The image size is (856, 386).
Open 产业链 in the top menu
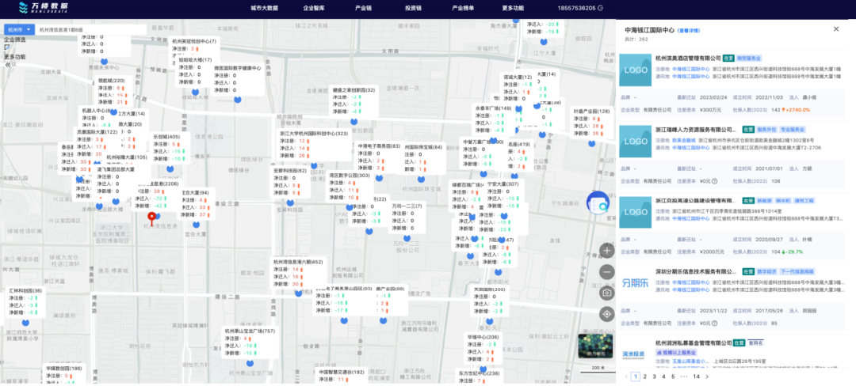[364, 8]
